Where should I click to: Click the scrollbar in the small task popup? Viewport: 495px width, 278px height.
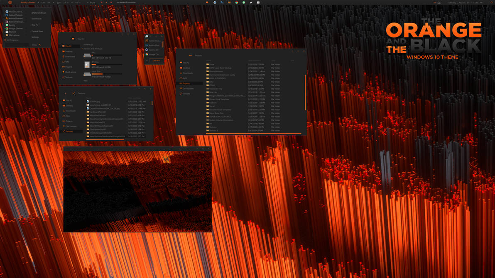click(x=163, y=44)
